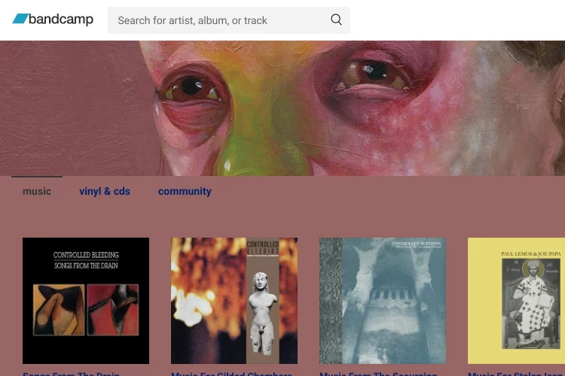The height and width of the screenshot is (376, 565).
Task: Open the yellow Paul Lemos & Joe Papa cover
Action: point(516,301)
